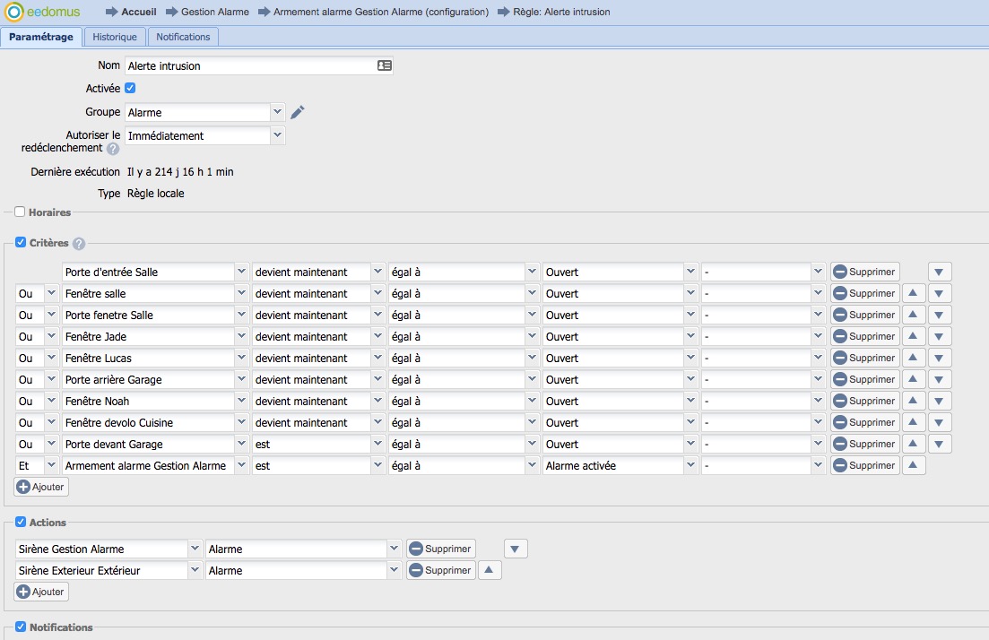Move Sirène Exterieur action up

(489, 570)
